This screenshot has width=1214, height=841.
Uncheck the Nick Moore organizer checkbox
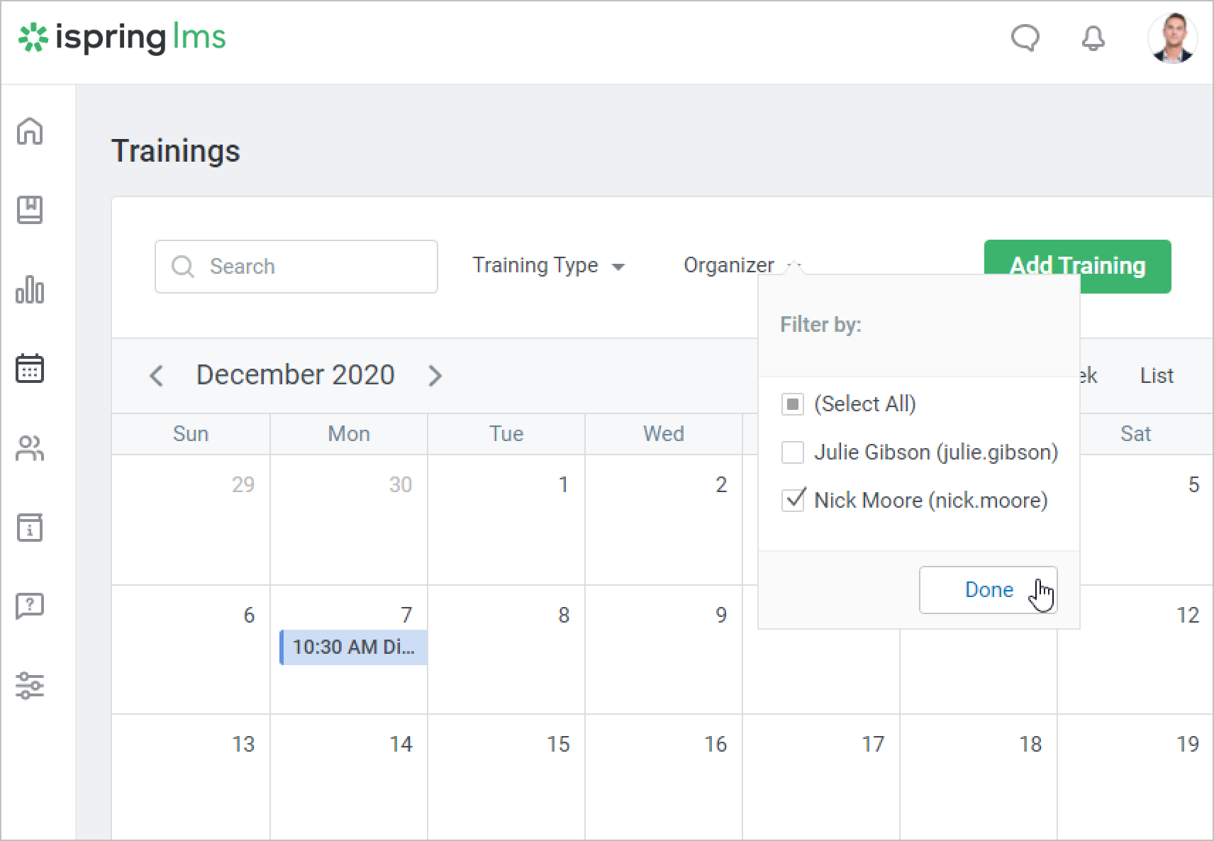tap(792, 501)
